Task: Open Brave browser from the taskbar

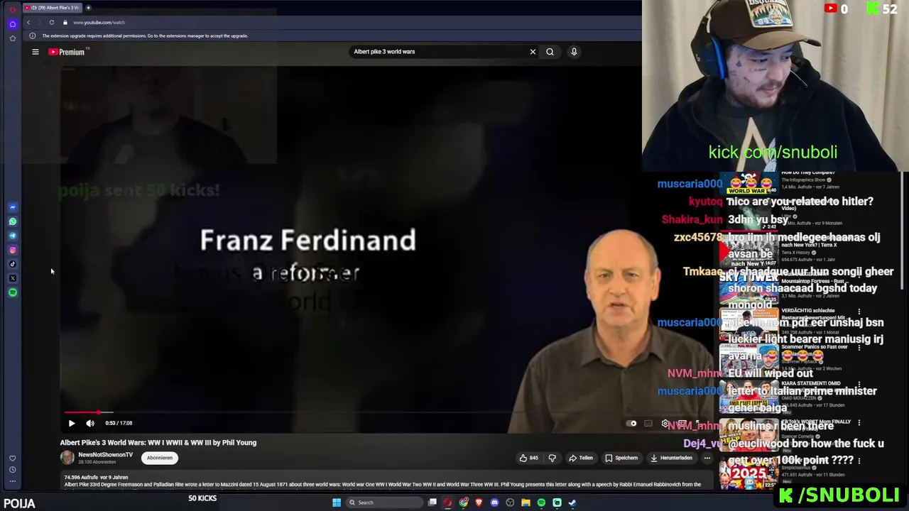Action: pyautogui.click(x=479, y=502)
